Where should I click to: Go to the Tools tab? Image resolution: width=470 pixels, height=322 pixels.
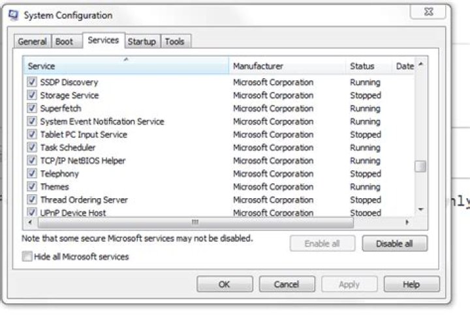pos(174,41)
